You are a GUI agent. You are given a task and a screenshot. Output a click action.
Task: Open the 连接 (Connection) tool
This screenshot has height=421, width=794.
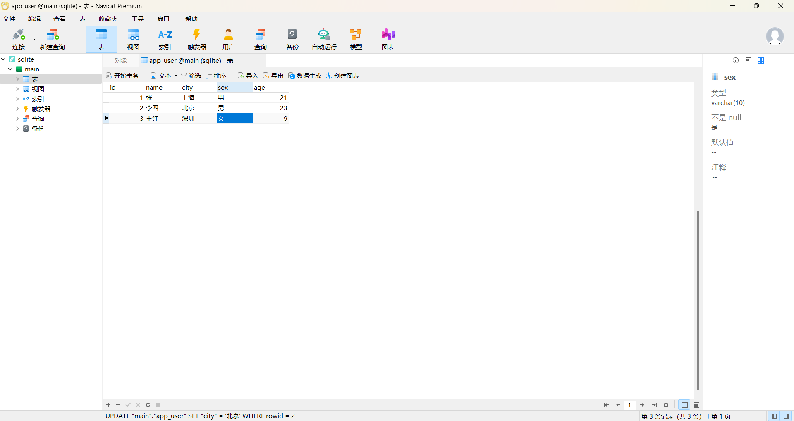point(19,39)
